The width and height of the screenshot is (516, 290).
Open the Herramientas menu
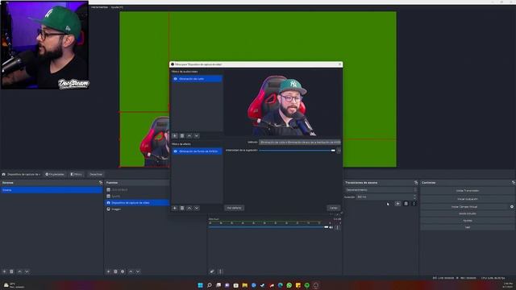click(99, 7)
